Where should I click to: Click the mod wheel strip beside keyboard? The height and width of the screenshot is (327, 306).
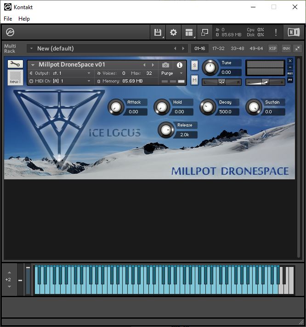(28, 280)
